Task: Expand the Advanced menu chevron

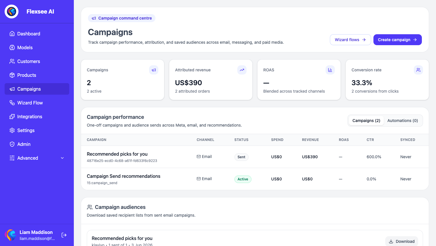Action: (62, 158)
